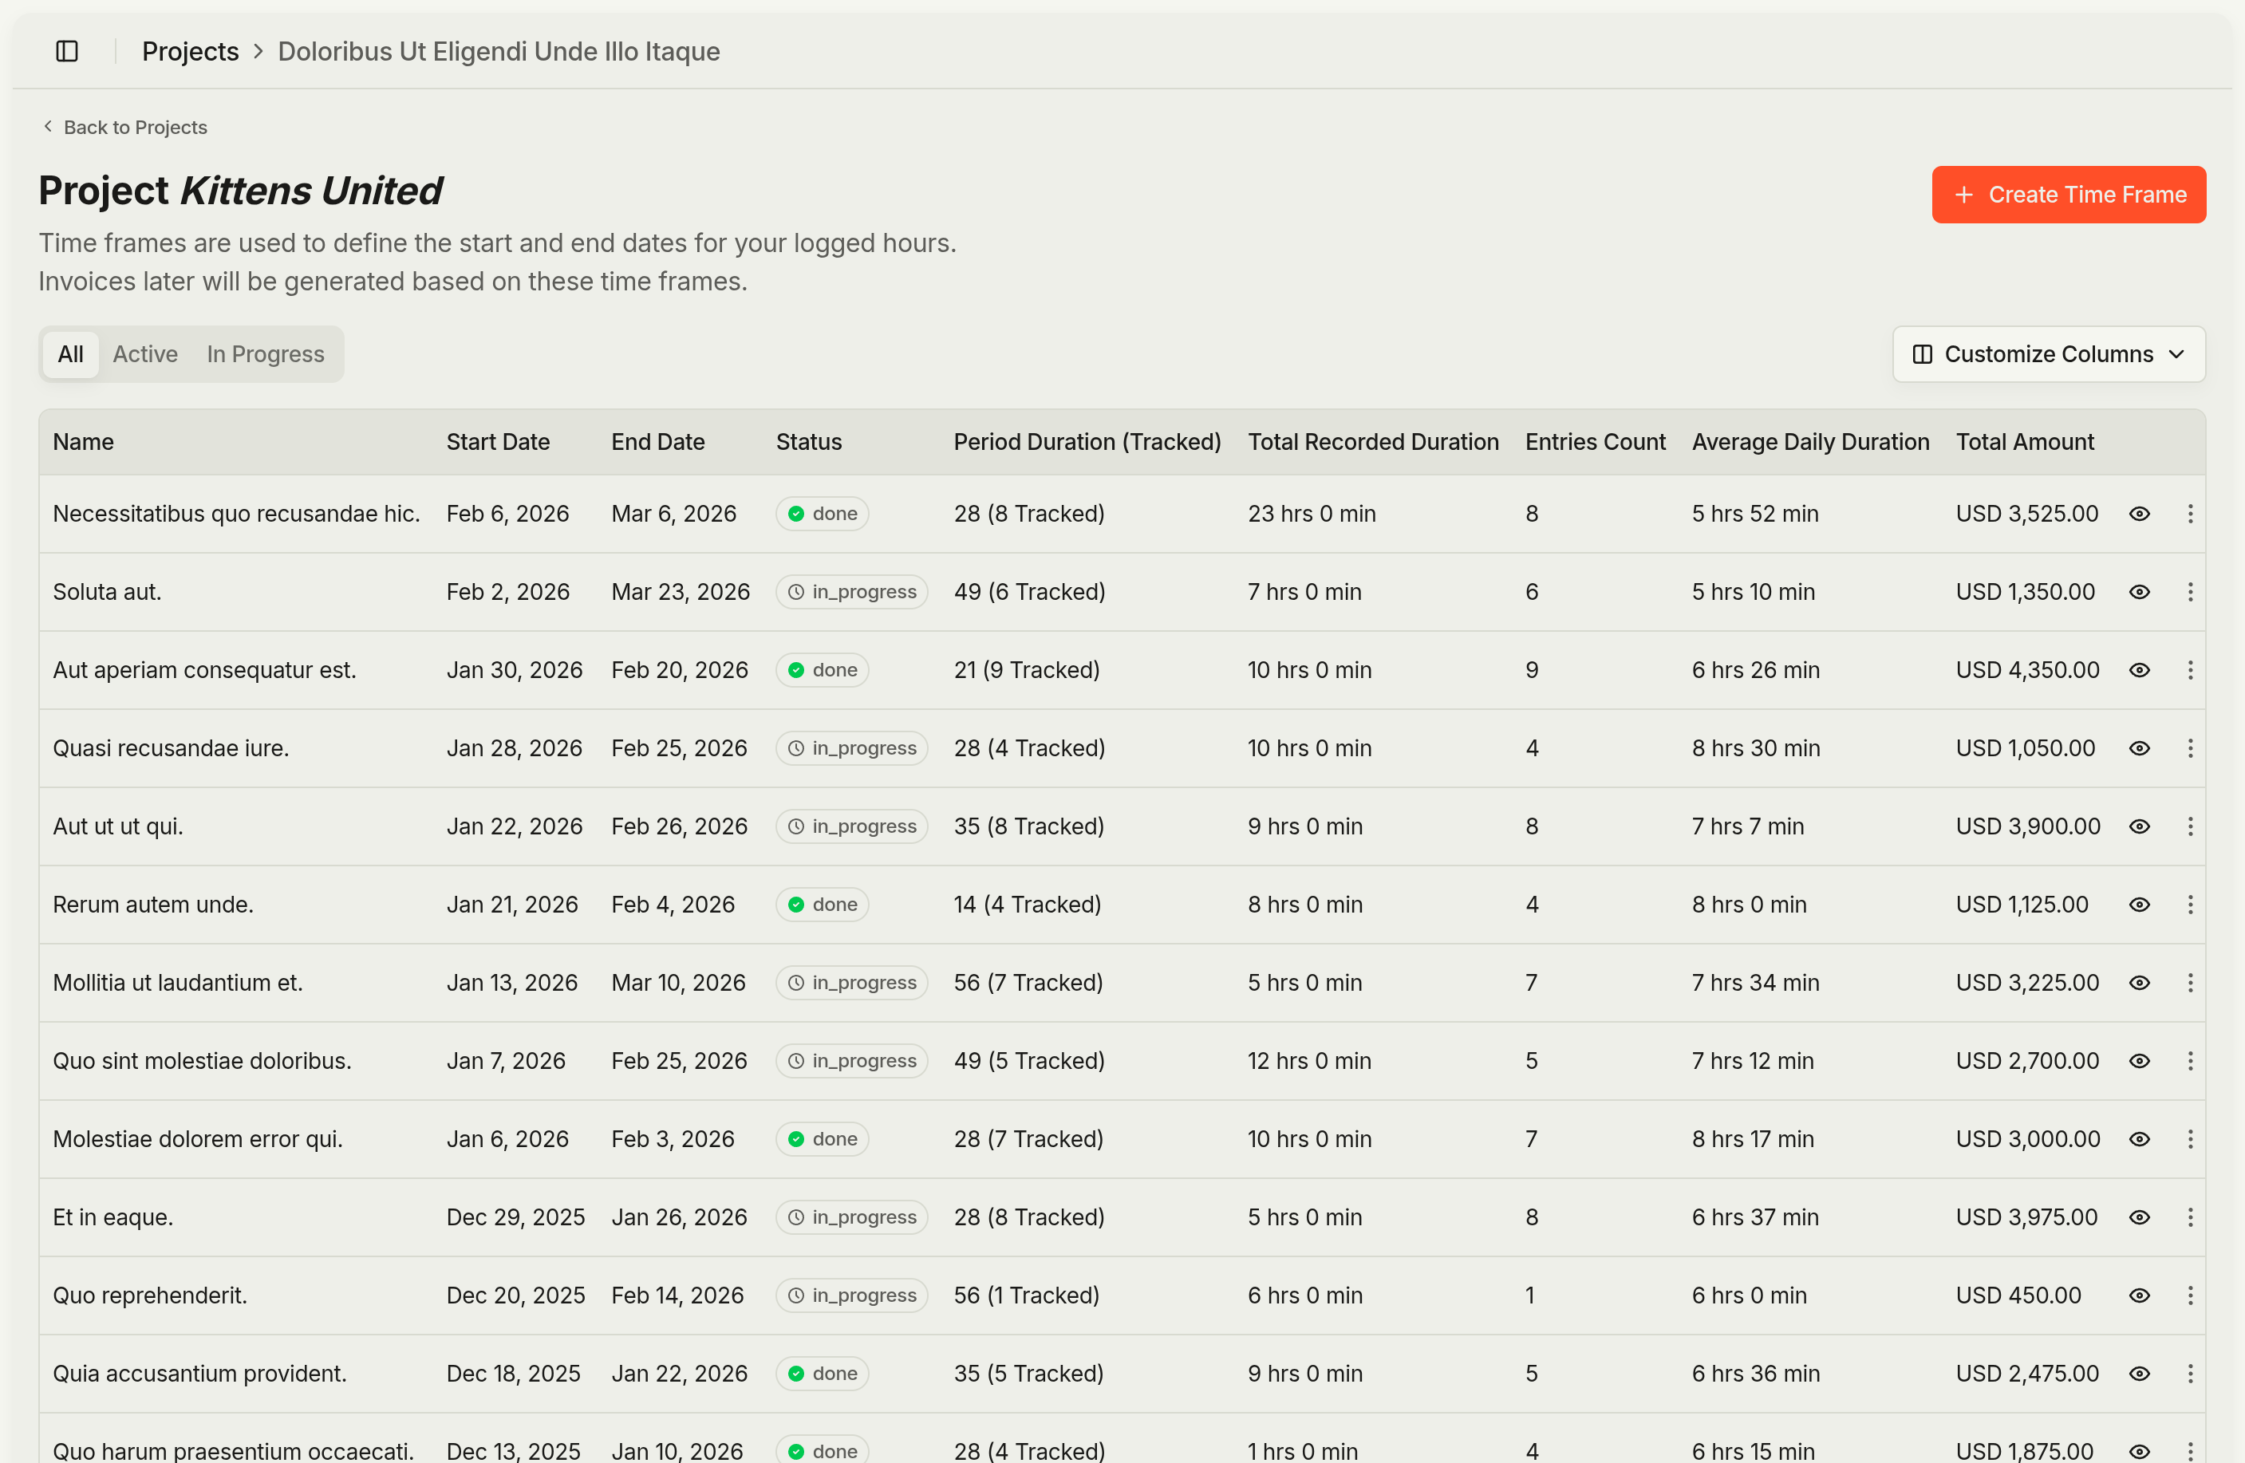The height and width of the screenshot is (1463, 2245).
Task: Expand the Customize Columns dropdown
Action: (x=2049, y=353)
